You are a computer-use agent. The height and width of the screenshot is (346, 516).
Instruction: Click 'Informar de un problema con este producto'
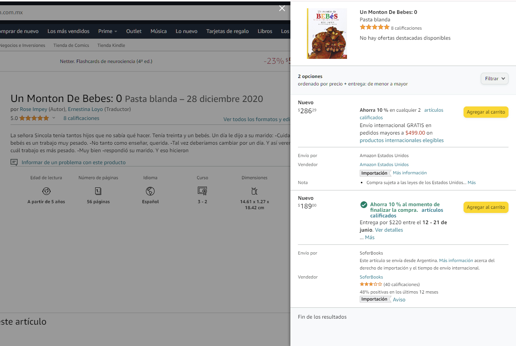pyautogui.click(x=73, y=162)
